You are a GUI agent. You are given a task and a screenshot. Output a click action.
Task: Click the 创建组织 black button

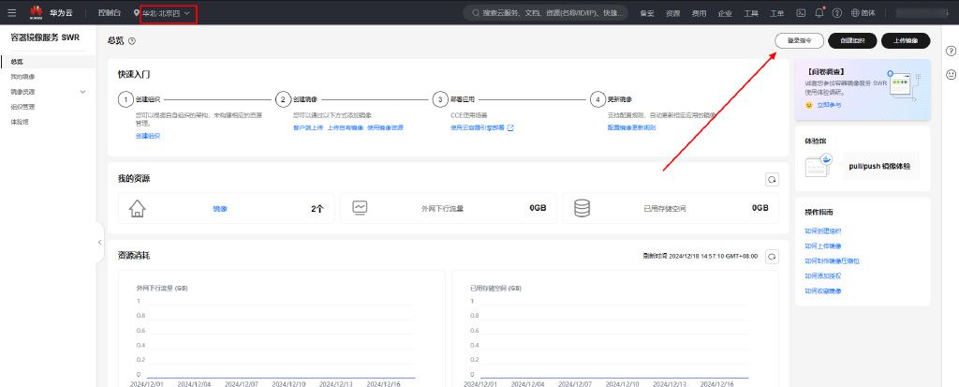click(852, 40)
